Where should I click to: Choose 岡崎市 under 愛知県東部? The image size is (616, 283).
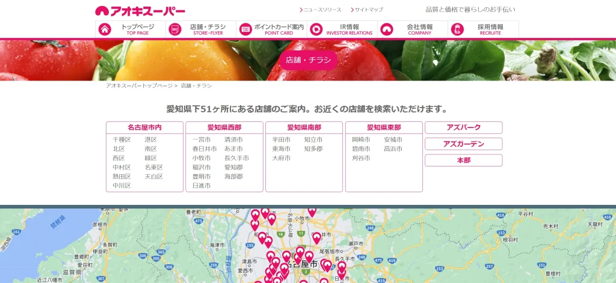[361, 139]
